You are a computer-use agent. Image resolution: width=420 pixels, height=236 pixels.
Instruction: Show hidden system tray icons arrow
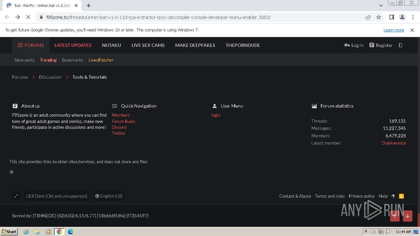point(366,232)
